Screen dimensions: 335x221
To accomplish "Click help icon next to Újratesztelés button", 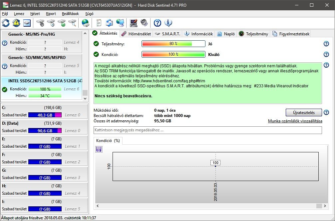I will pos(326,112).
